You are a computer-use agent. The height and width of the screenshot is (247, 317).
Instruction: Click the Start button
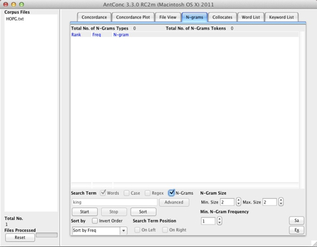tap(85, 211)
